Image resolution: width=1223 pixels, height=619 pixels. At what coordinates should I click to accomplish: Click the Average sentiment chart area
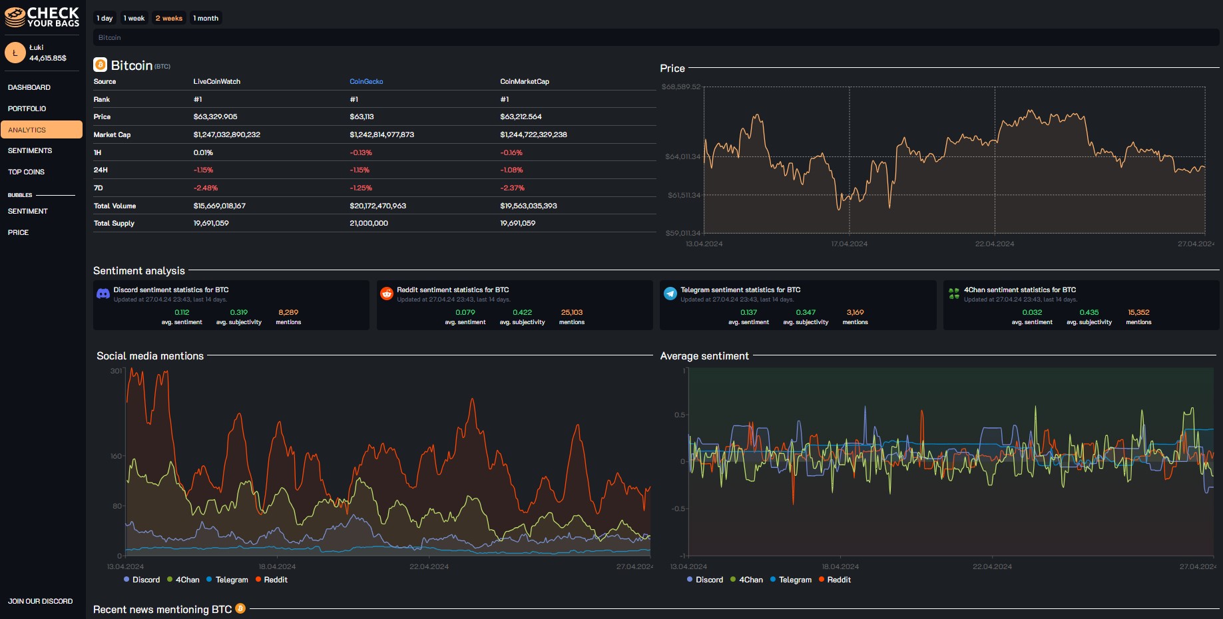[951, 462]
